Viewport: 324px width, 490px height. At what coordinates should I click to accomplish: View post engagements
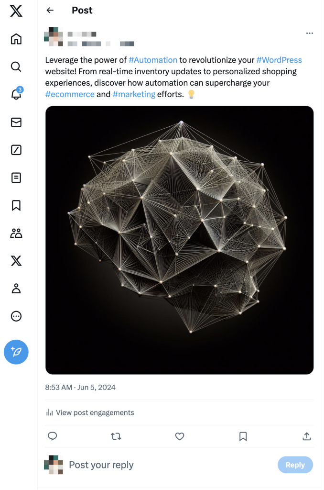click(x=90, y=412)
